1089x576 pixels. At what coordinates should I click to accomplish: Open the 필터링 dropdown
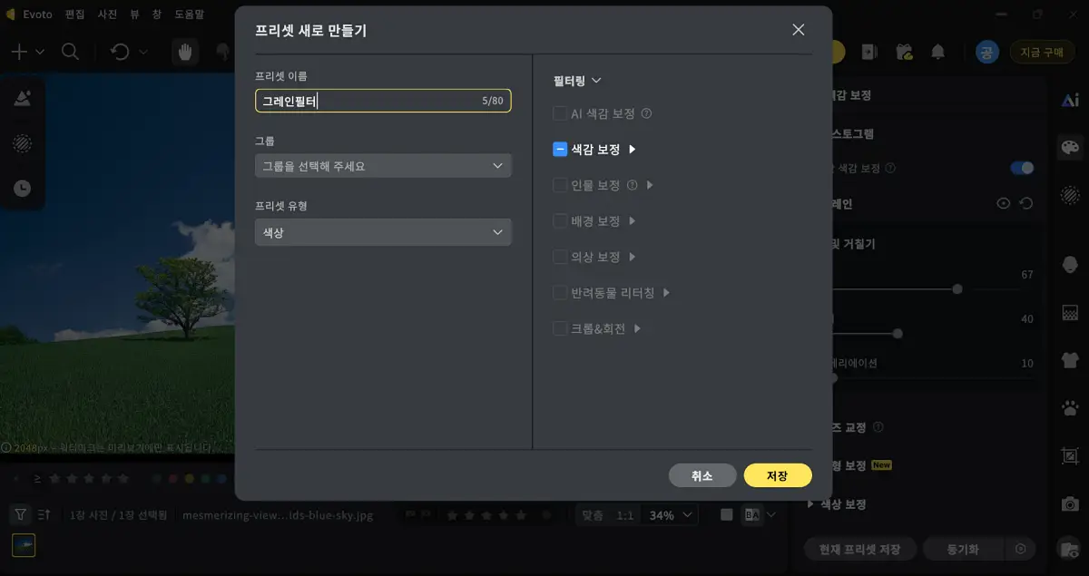pyautogui.click(x=577, y=81)
